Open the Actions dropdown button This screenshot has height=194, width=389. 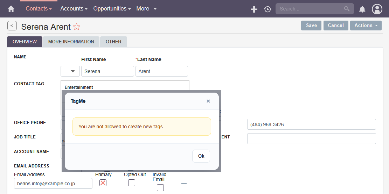tap(366, 26)
